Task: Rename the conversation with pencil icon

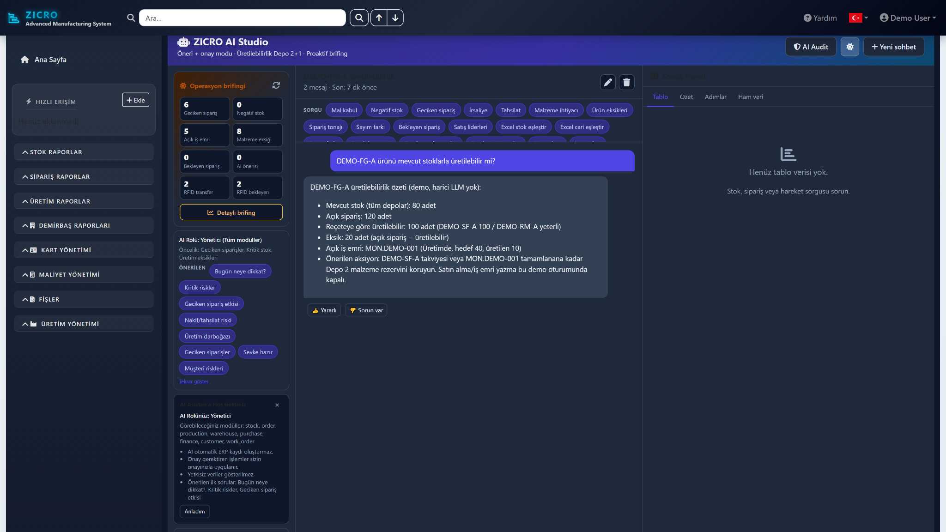Action: [x=608, y=82]
